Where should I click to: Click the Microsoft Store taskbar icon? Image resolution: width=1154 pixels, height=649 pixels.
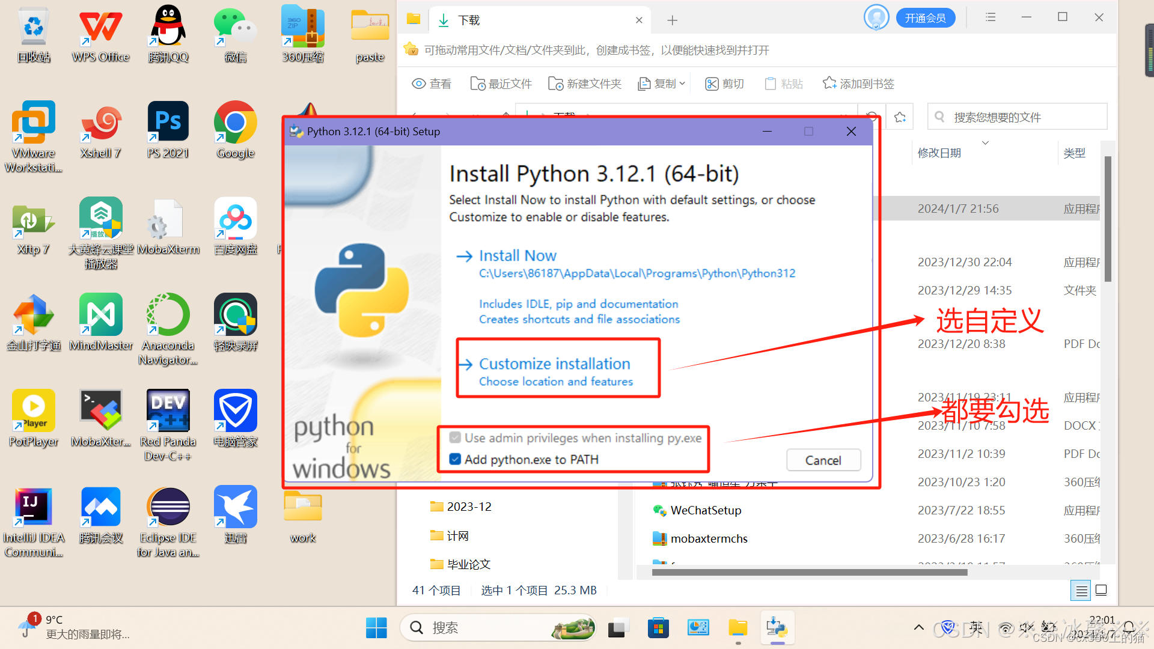click(658, 629)
